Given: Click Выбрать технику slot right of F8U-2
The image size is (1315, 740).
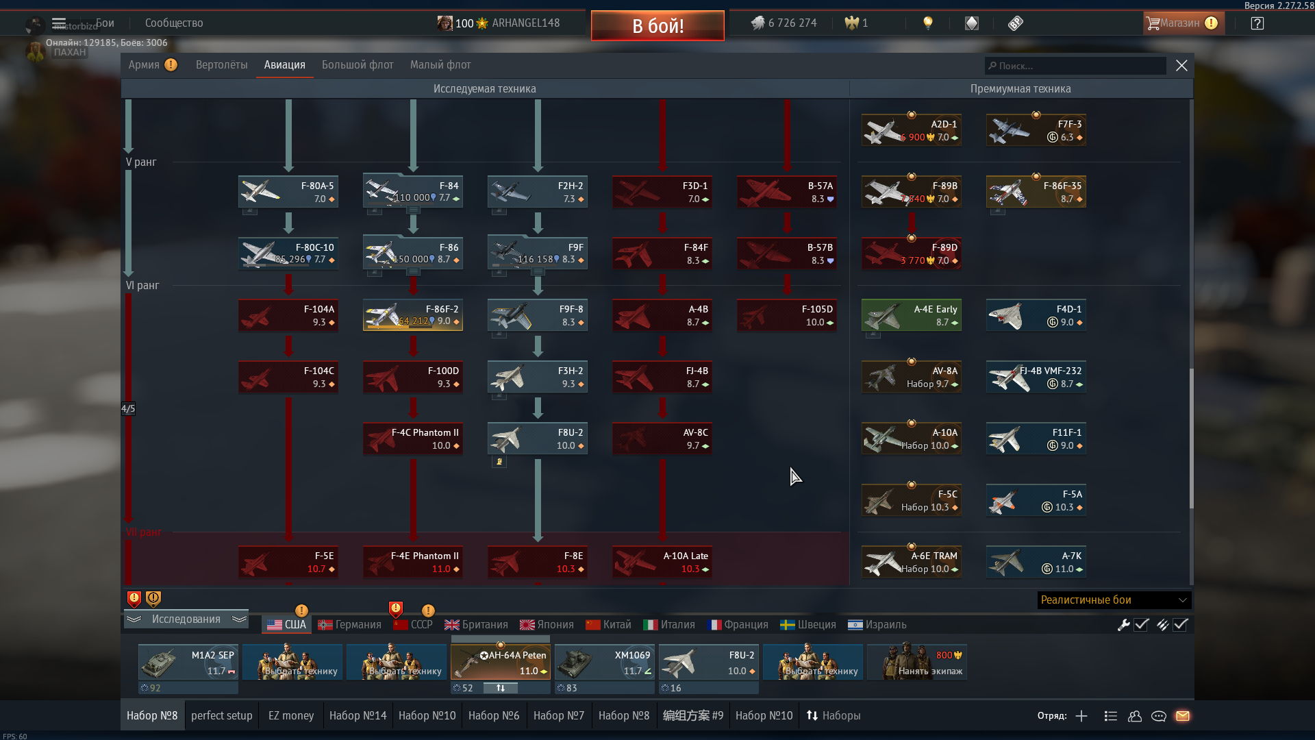Looking at the screenshot, I should pos(813,662).
